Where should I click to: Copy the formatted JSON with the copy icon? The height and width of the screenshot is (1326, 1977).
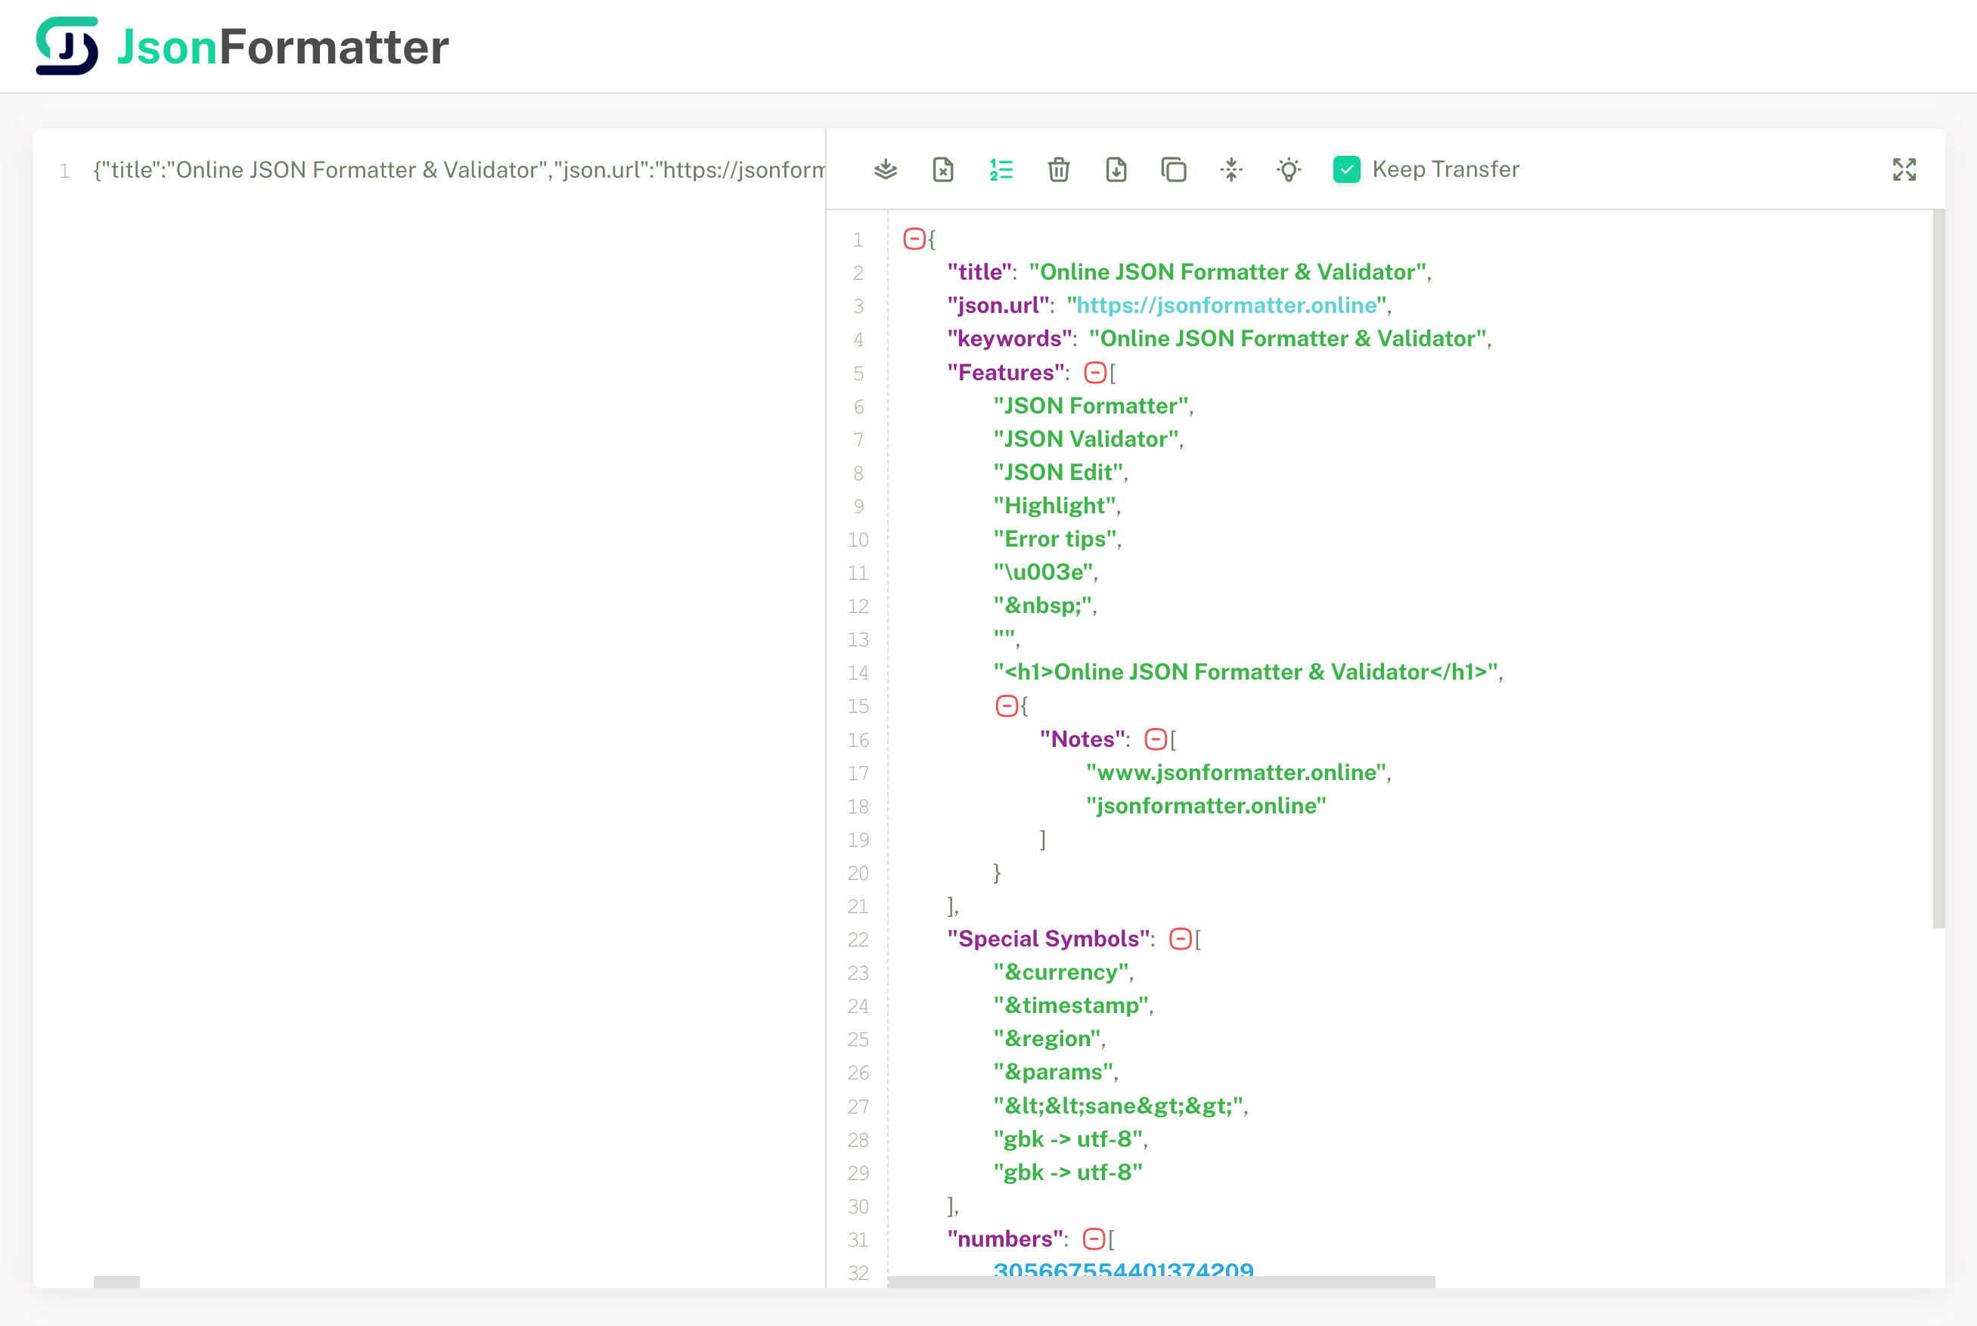click(1175, 170)
